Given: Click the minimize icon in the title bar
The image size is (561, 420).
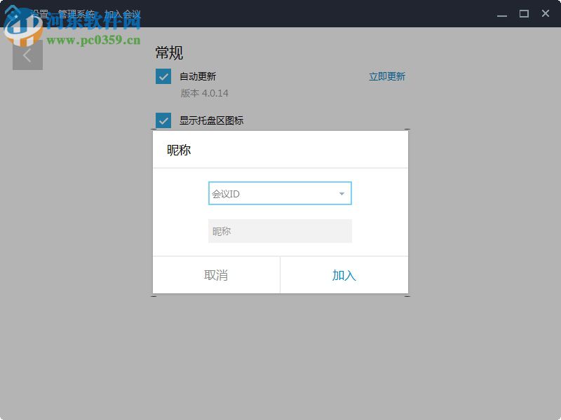Looking at the screenshot, I should 501,13.
